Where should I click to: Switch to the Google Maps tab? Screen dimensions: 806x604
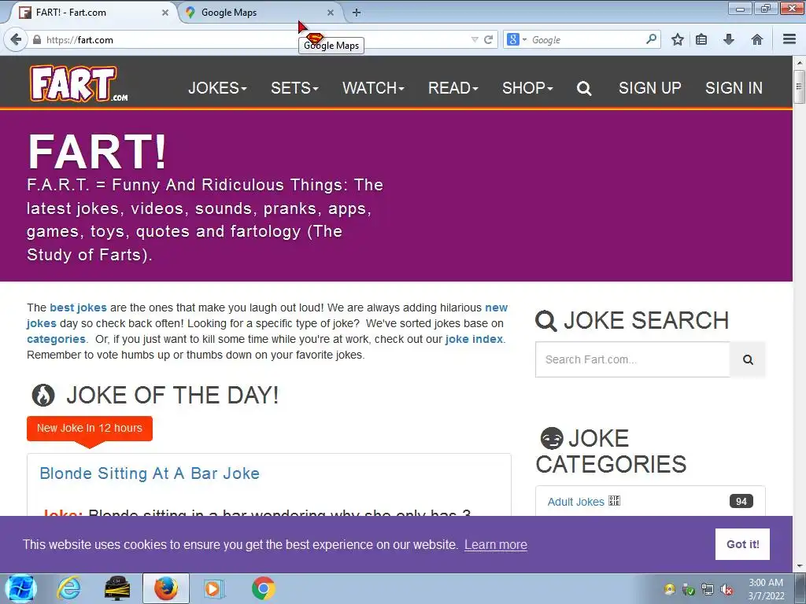pos(260,13)
